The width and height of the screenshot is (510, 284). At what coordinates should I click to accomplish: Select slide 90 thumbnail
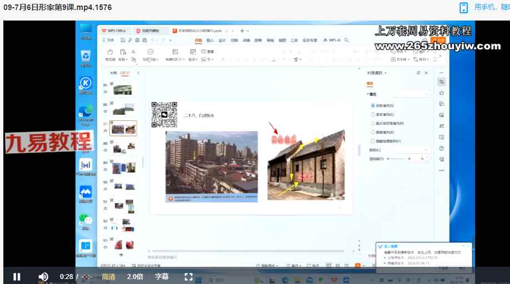(x=124, y=186)
